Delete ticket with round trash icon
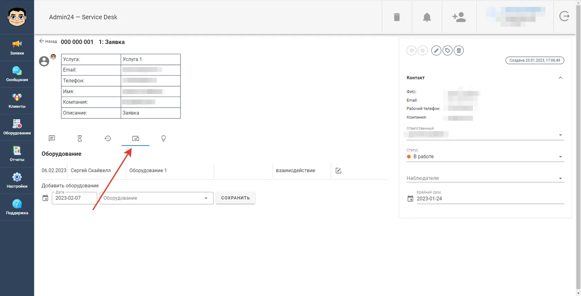This screenshot has height=296, width=581. point(459,50)
